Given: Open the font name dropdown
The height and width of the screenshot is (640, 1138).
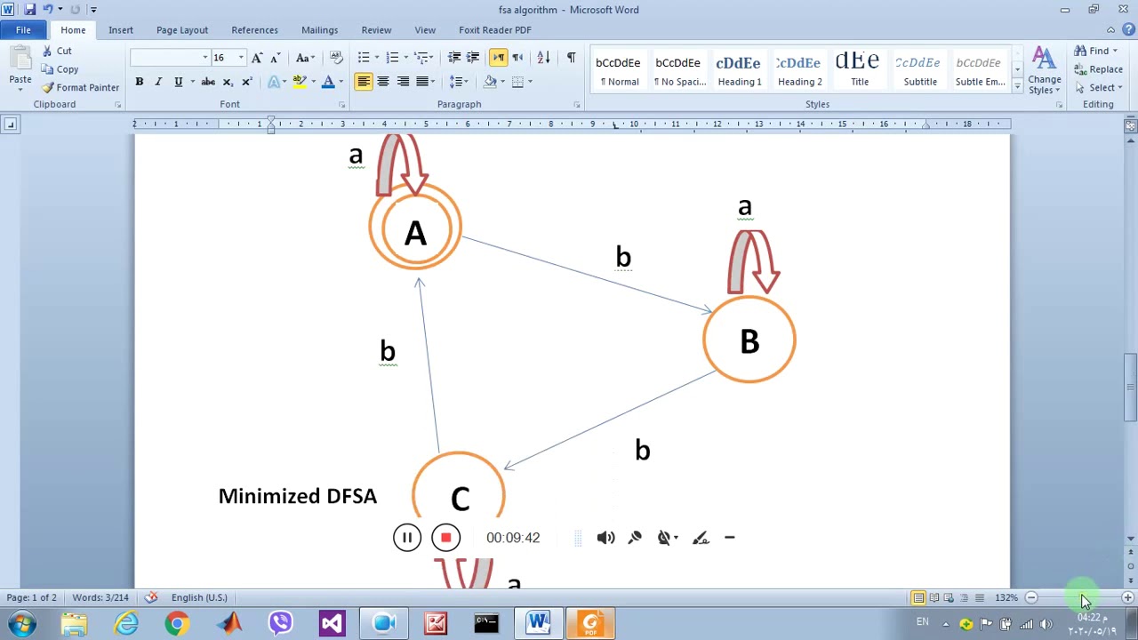Looking at the screenshot, I should pyautogui.click(x=205, y=58).
